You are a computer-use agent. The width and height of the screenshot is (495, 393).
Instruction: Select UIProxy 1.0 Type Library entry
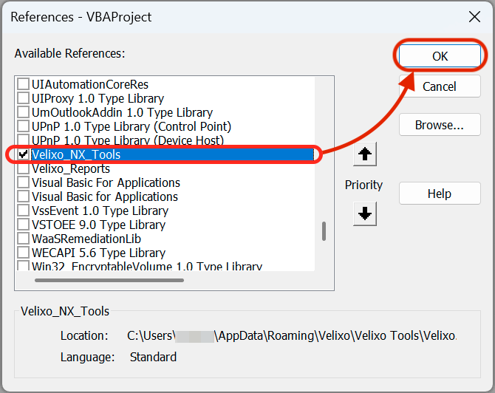click(98, 98)
